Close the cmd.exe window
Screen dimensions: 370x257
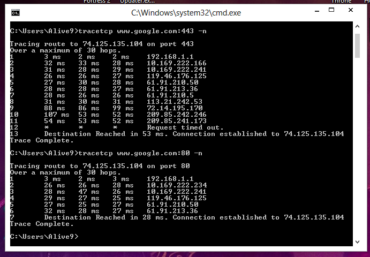(x=351, y=10)
